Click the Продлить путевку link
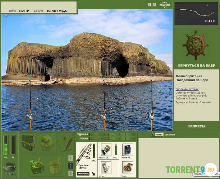The image size is (220, 179). pos(187,89)
